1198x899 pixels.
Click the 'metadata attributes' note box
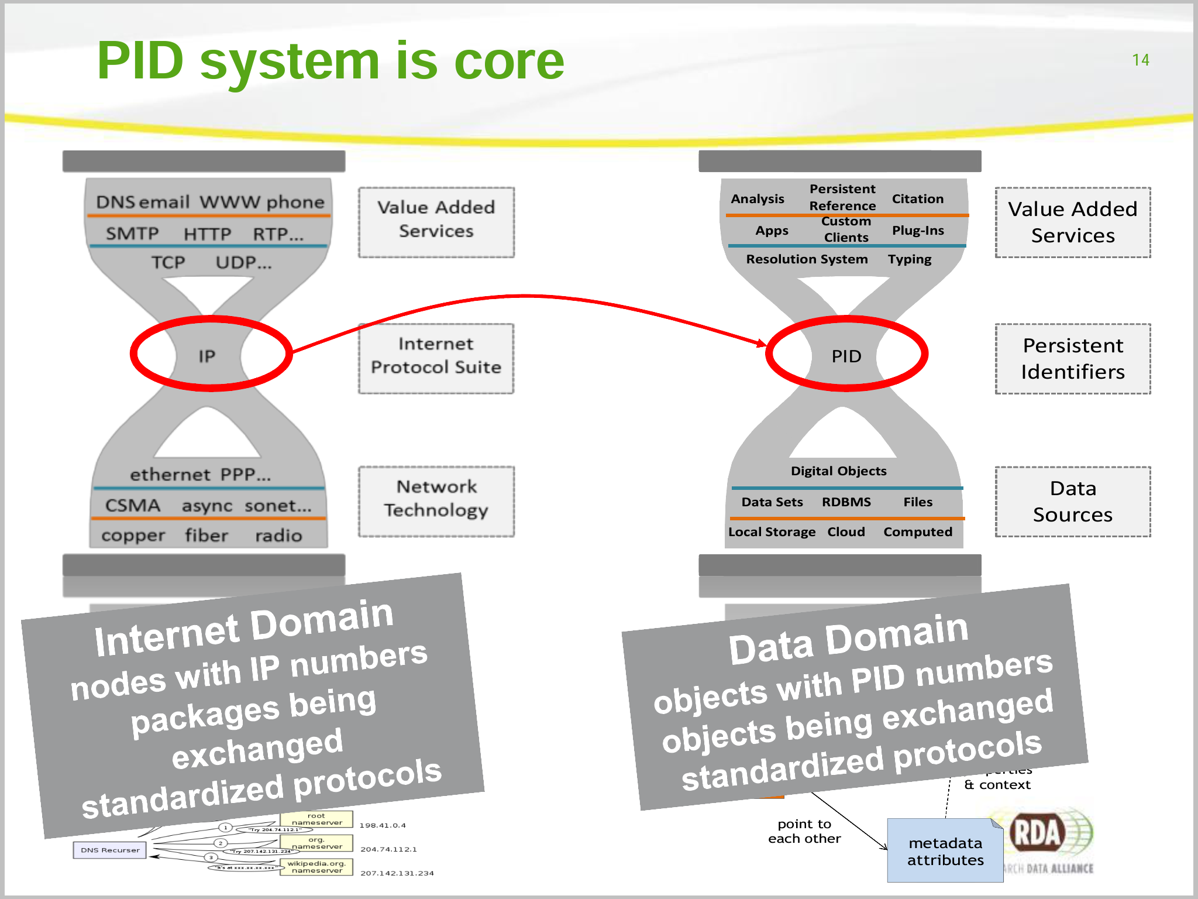(x=945, y=850)
